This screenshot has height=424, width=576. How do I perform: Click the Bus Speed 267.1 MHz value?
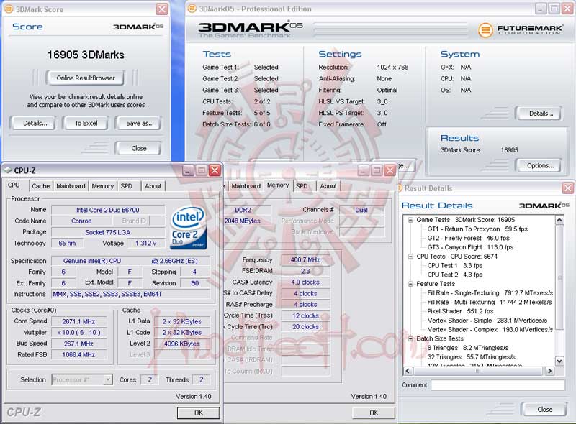(78, 344)
